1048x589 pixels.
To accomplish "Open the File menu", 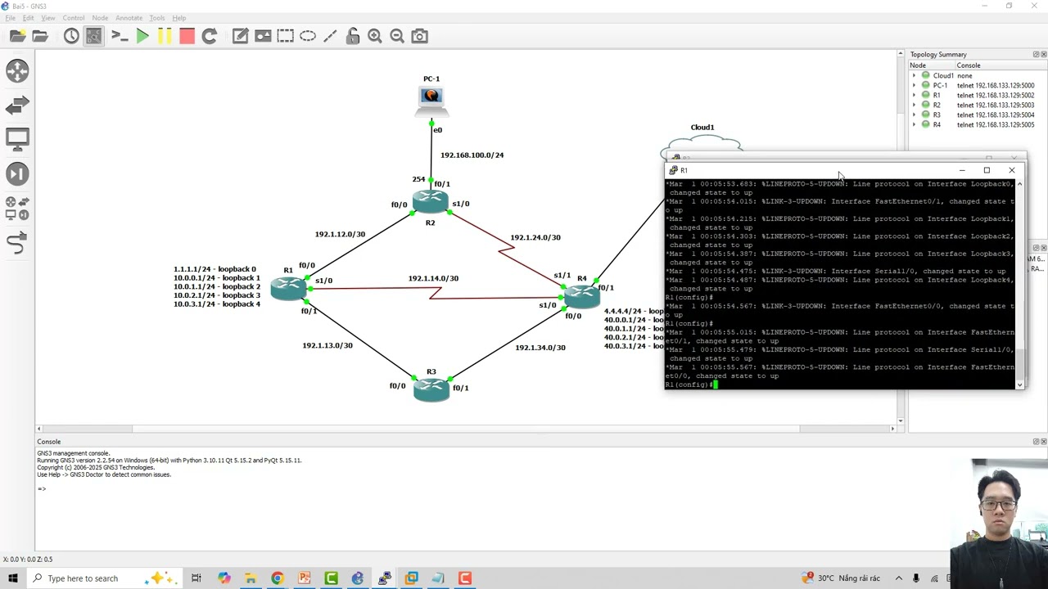I will click(x=11, y=17).
